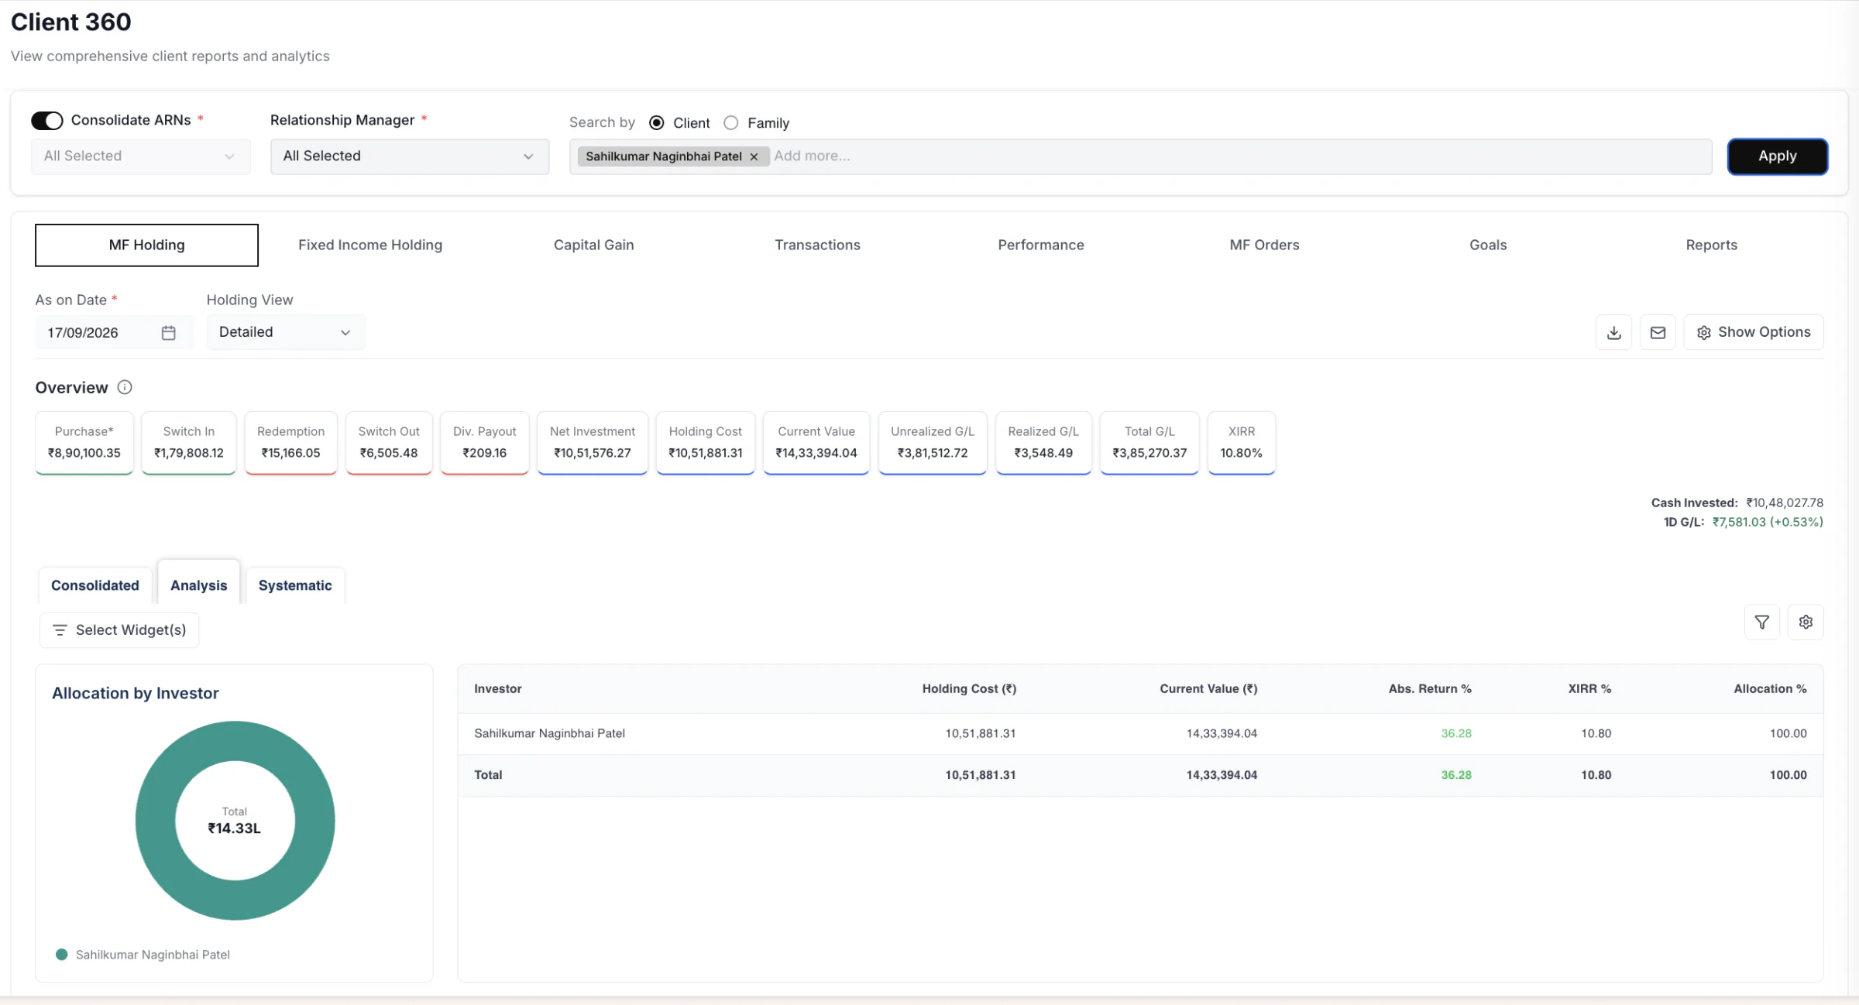Open the Consolidate ARNs All Selected dropdown
The width and height of the screenshot is (1859, 1005).
(141, 156)
